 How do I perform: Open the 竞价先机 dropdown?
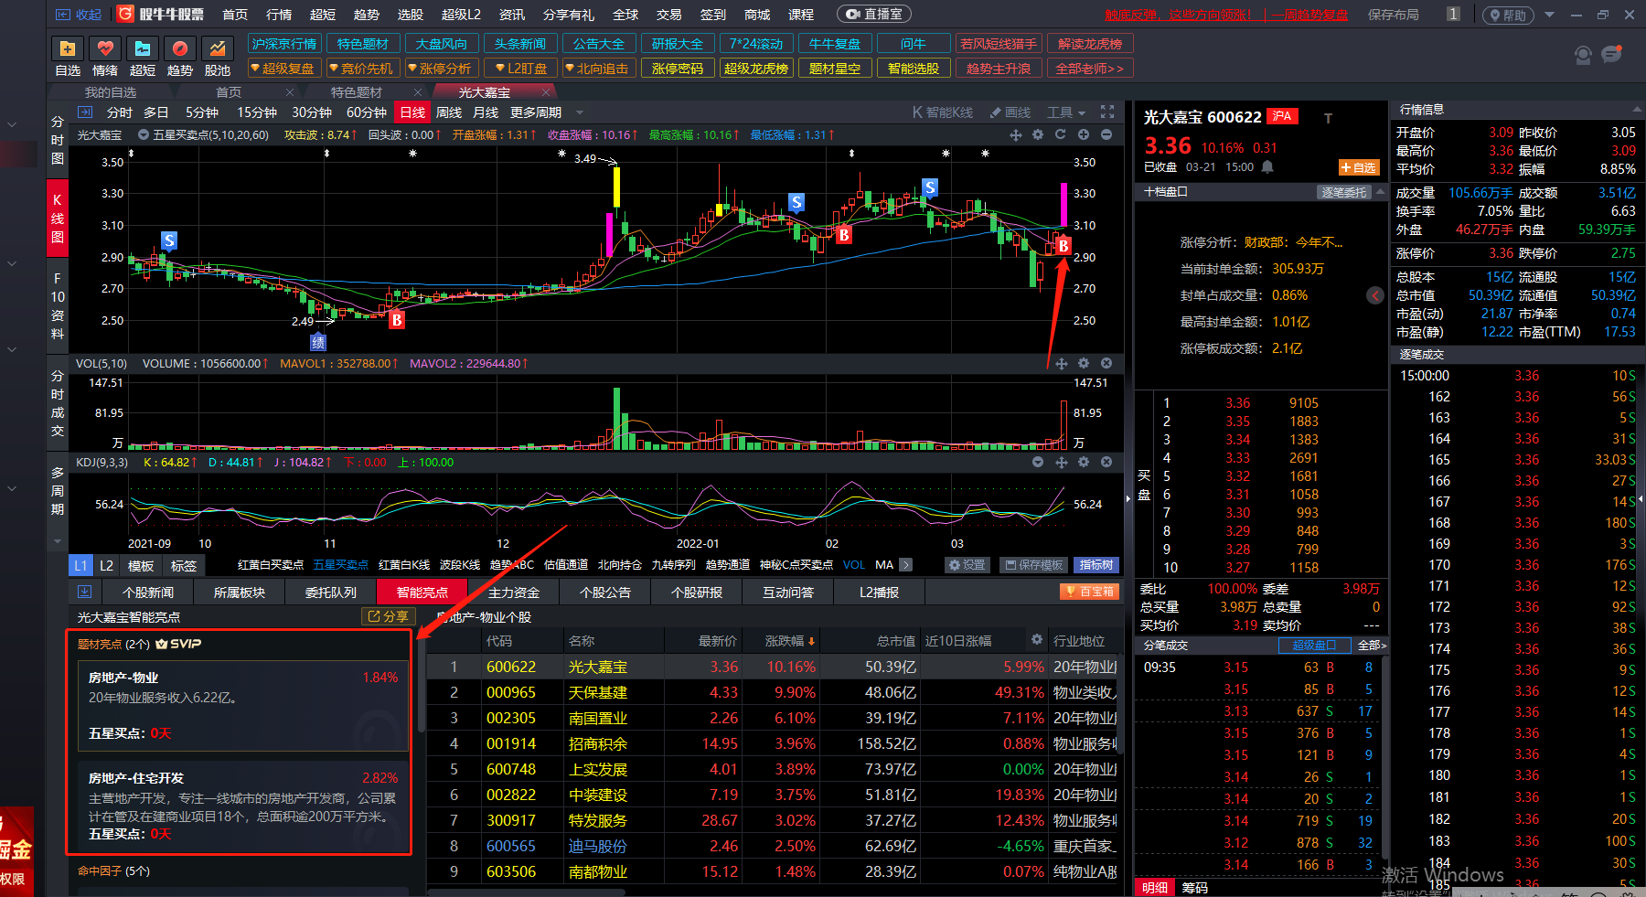pyautogui.click(x=362, y=69)
